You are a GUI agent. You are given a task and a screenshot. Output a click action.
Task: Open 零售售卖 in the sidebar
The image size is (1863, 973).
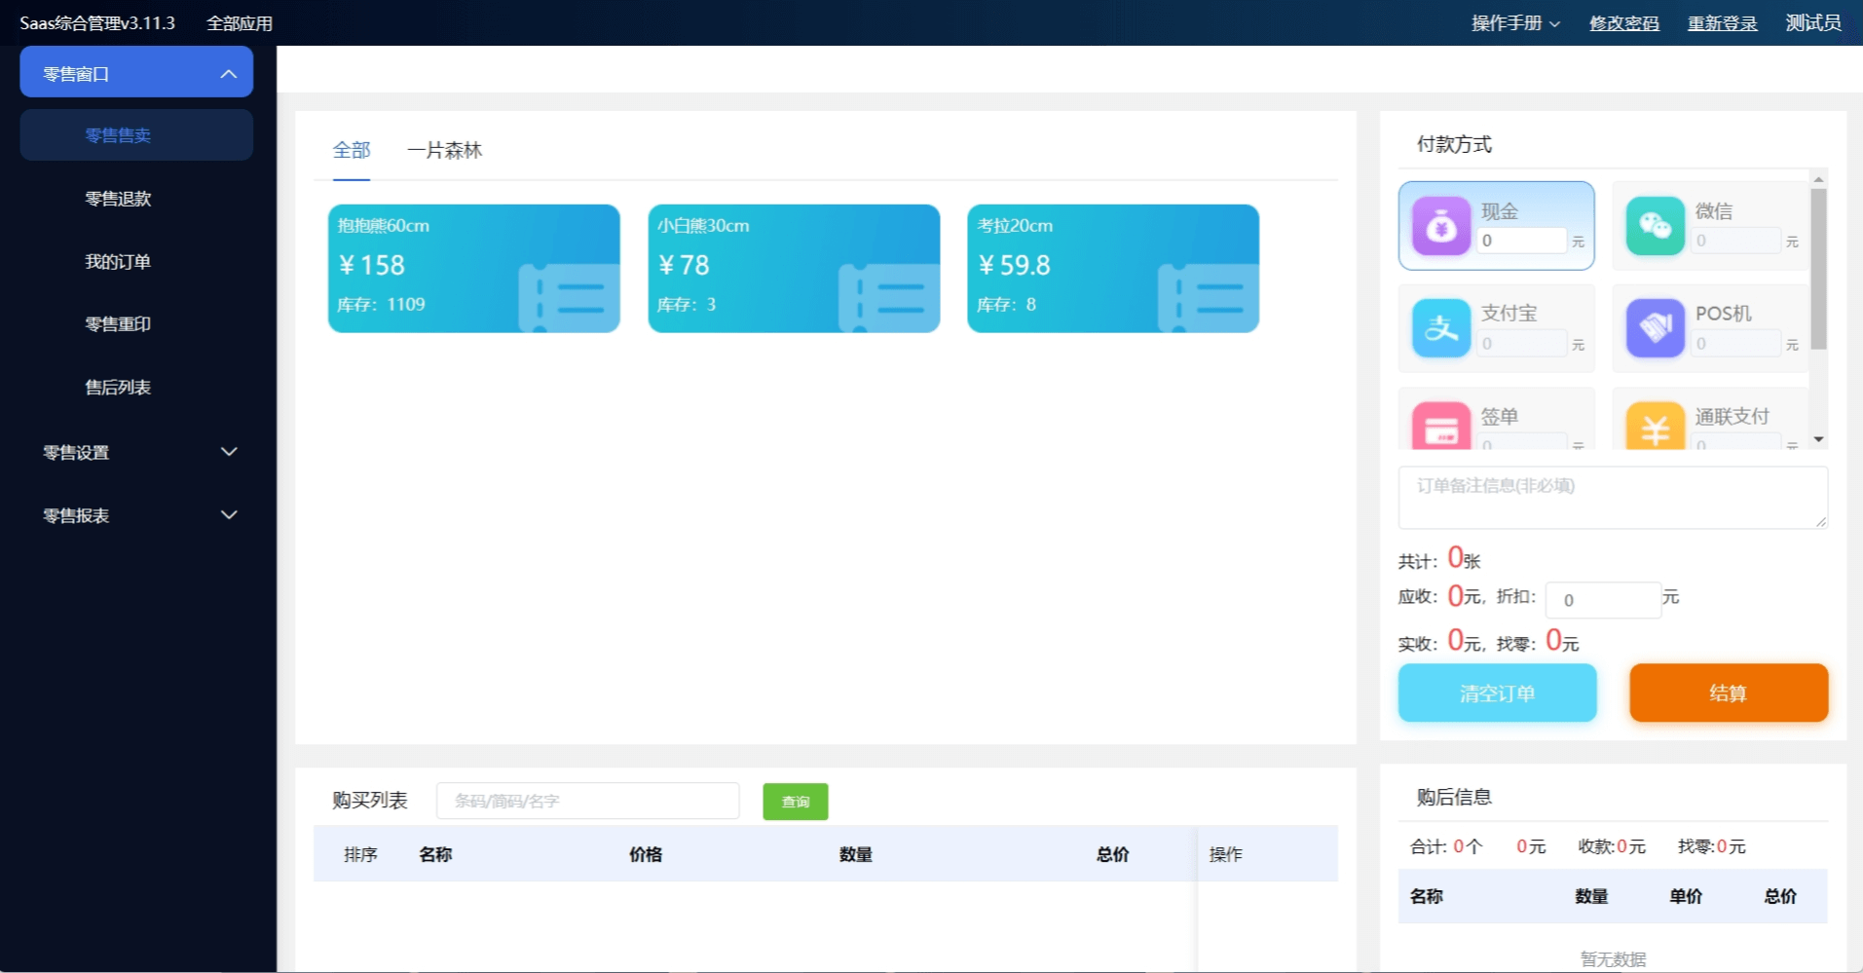coord(136,135)
